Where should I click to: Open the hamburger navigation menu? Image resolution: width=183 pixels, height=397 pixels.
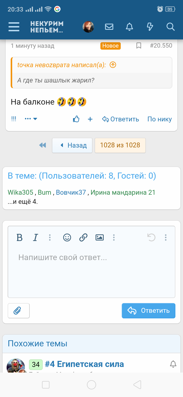click(x=14, y=27)
